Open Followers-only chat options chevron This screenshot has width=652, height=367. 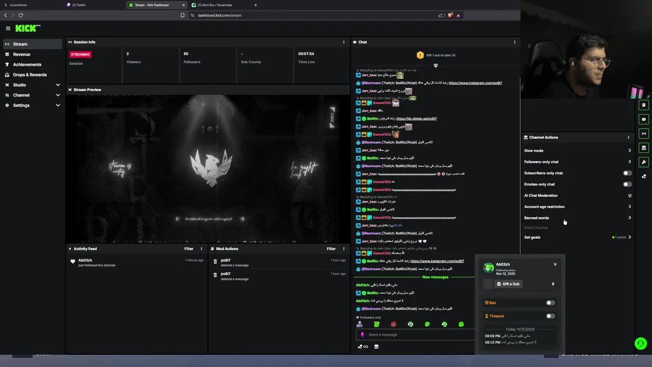pos(630,162)
